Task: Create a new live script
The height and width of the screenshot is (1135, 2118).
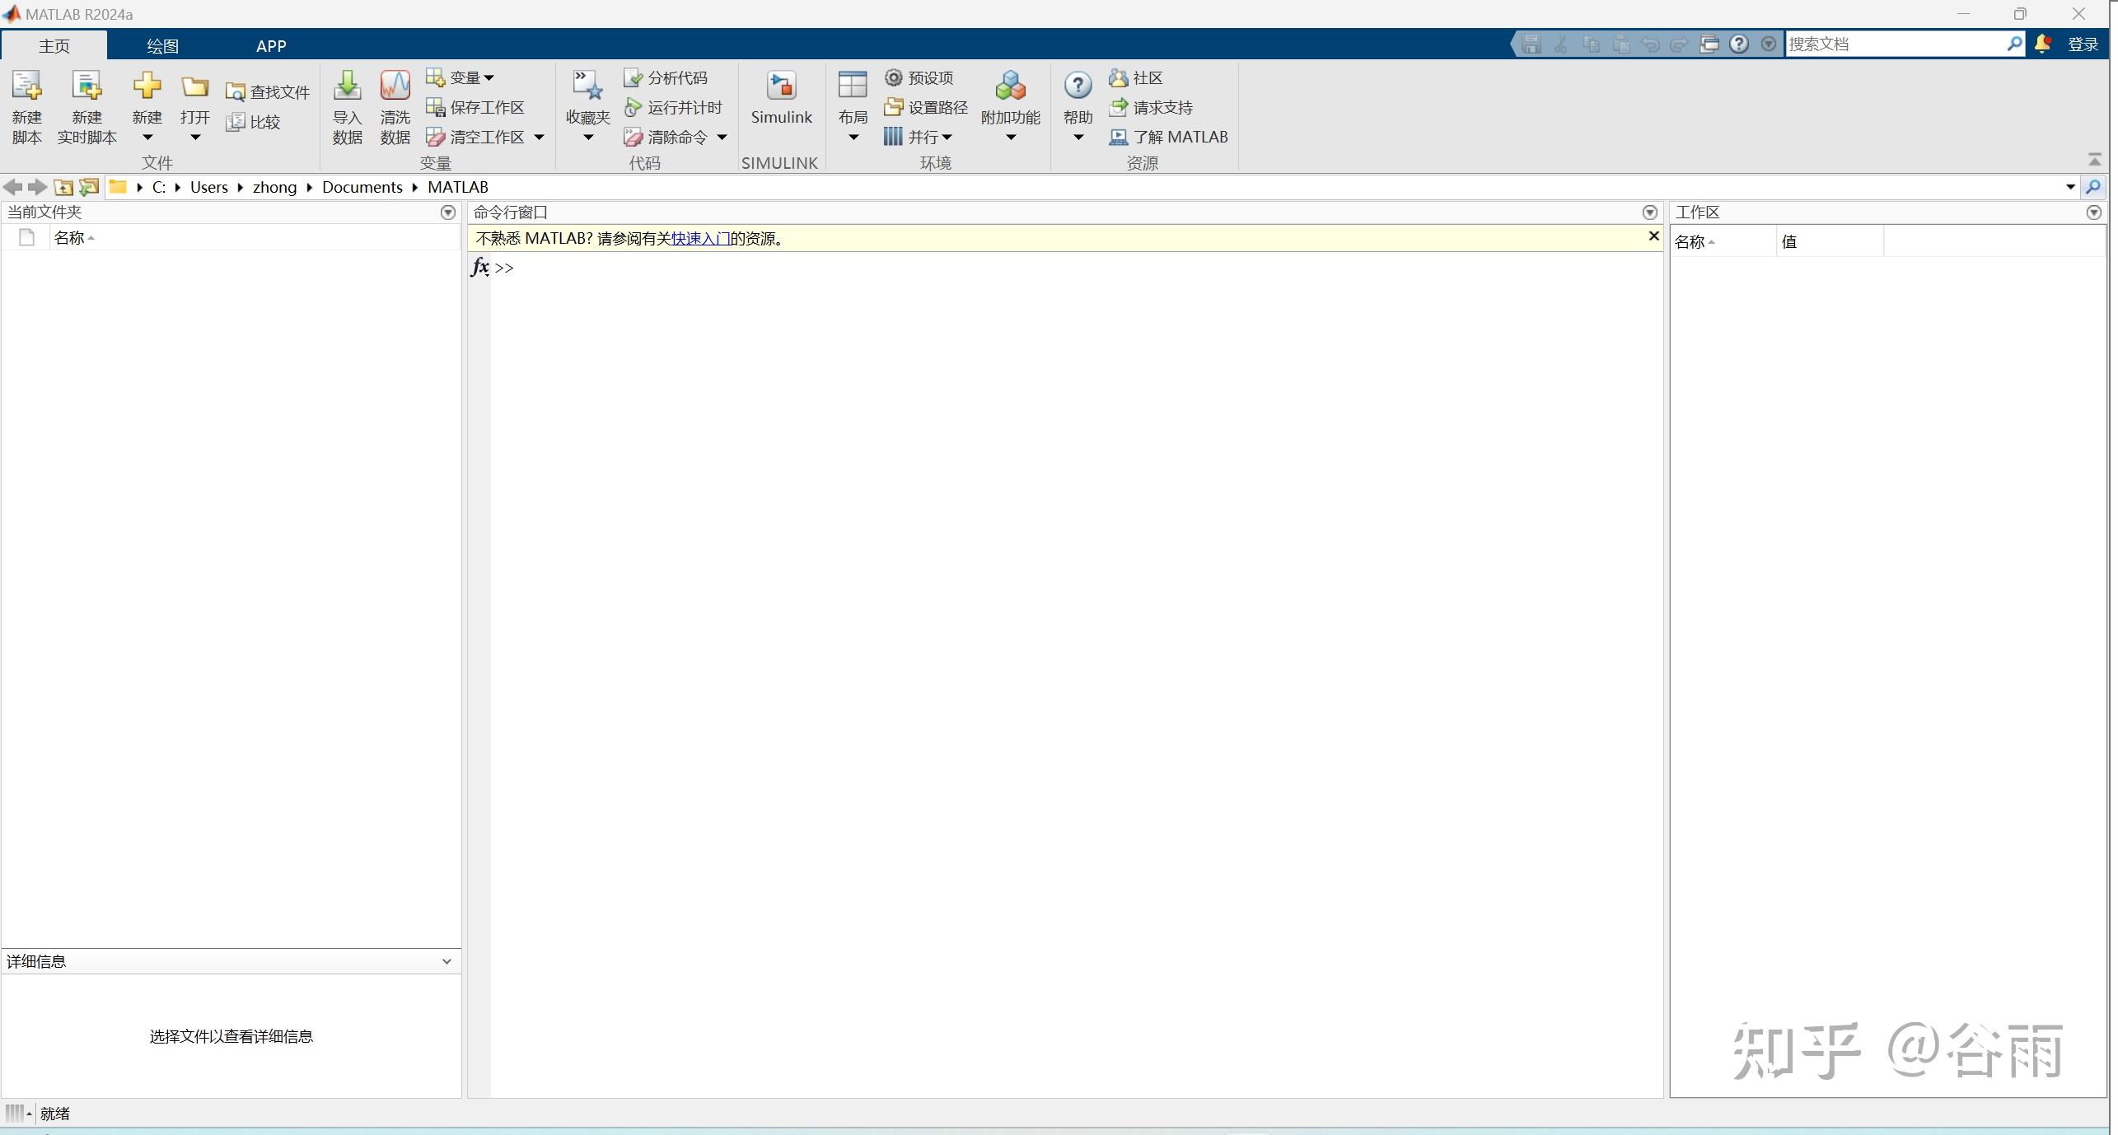Action: pyautogui.click(x=86, y=107)
